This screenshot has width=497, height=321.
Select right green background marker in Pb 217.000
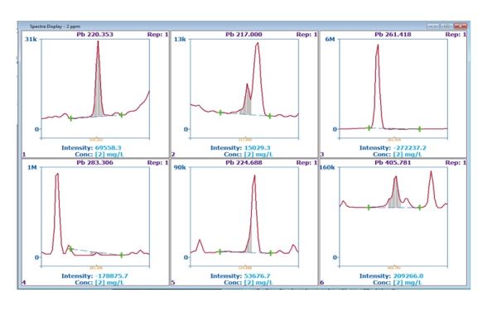[x=270, y=116]
